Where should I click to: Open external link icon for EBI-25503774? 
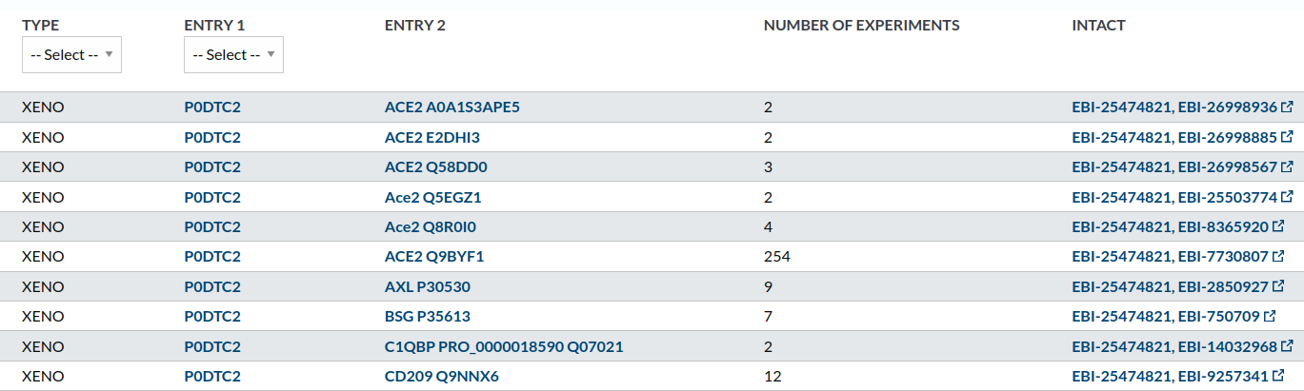click(1287, 197)
